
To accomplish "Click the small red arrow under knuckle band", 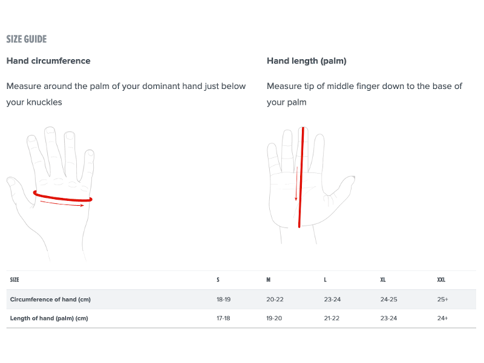I will pos(62,204).
